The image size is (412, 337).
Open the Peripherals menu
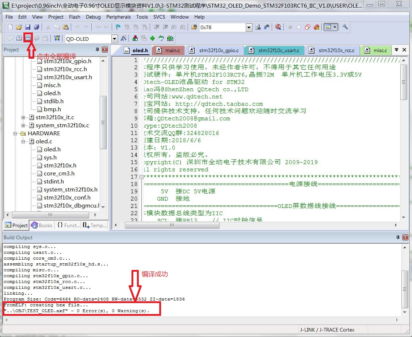[118, 17]
